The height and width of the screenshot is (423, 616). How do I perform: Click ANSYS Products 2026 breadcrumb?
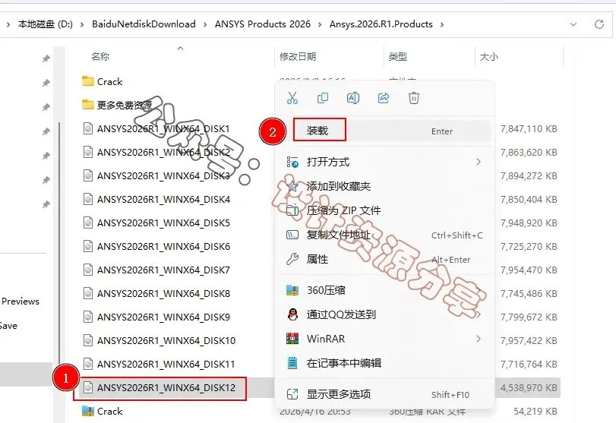pos(263,24)
